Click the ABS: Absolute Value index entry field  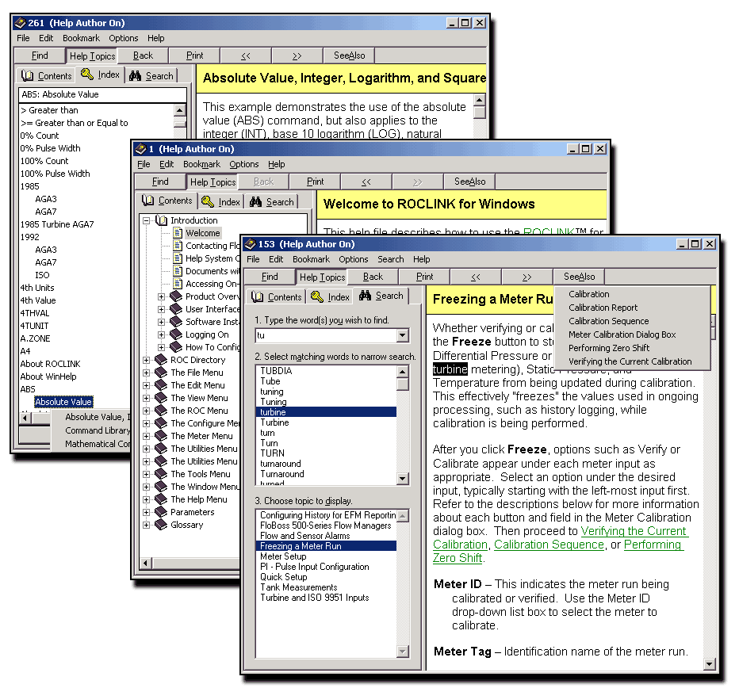[x=102, y=94]
